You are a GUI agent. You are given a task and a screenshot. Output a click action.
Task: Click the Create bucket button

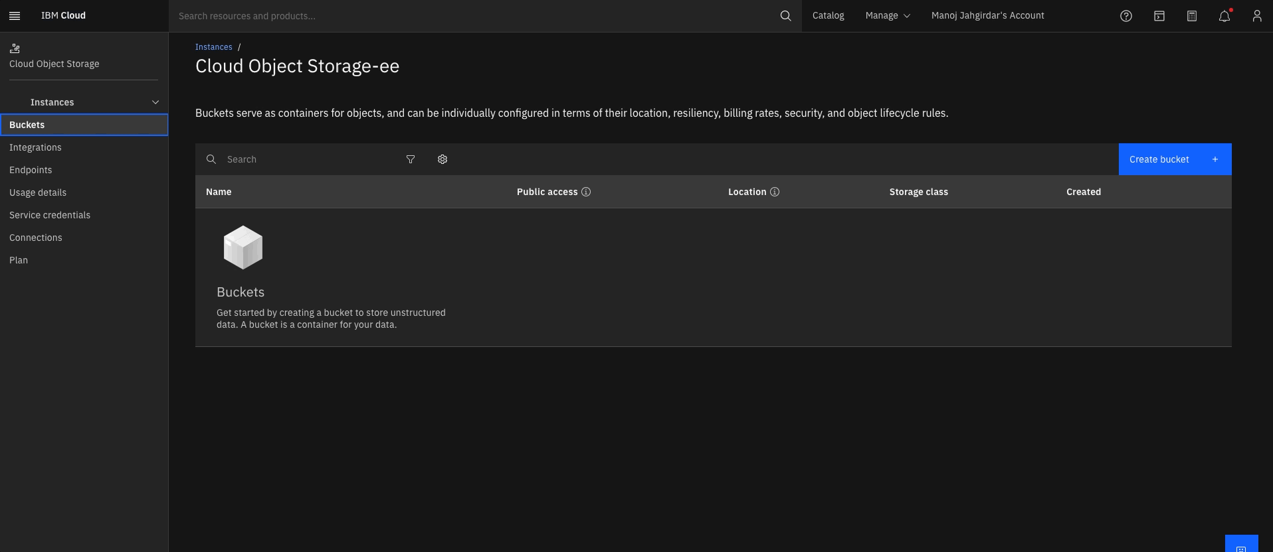1175,159
